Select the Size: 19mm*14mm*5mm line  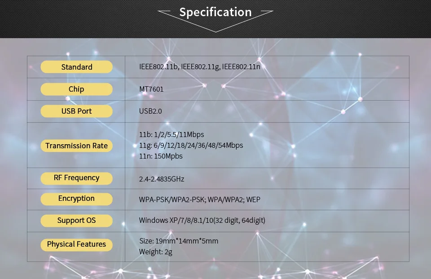(179, 241)
